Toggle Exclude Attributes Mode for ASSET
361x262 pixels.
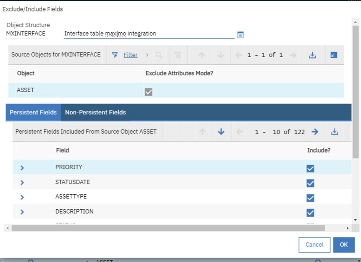pyautogui.click(x=148, y=91)
